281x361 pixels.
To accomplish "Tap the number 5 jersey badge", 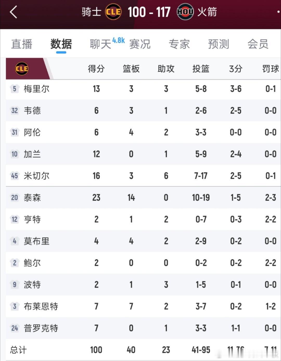I will tap(15, 89).
